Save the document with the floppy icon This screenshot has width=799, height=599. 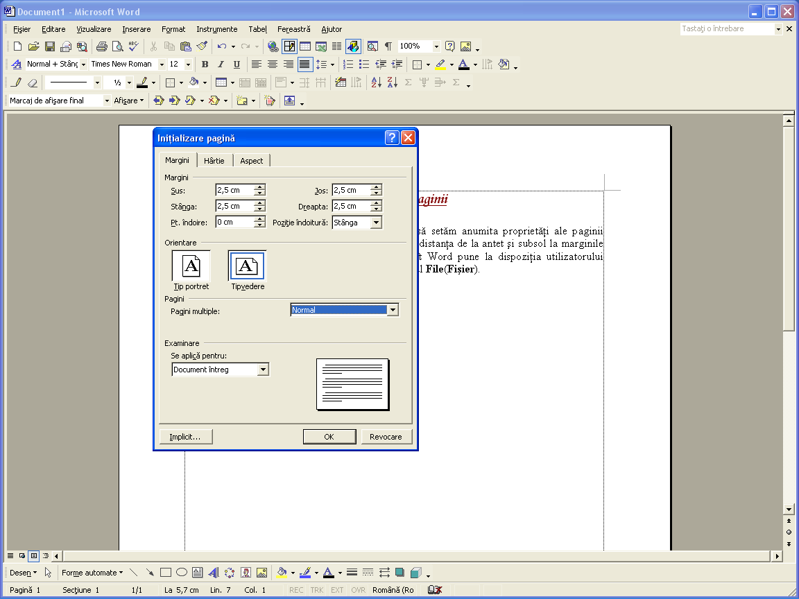[x=50, y=46]
